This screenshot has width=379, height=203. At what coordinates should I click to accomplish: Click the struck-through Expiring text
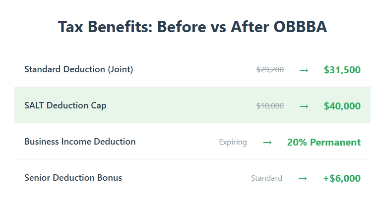[x=233, y=142]
